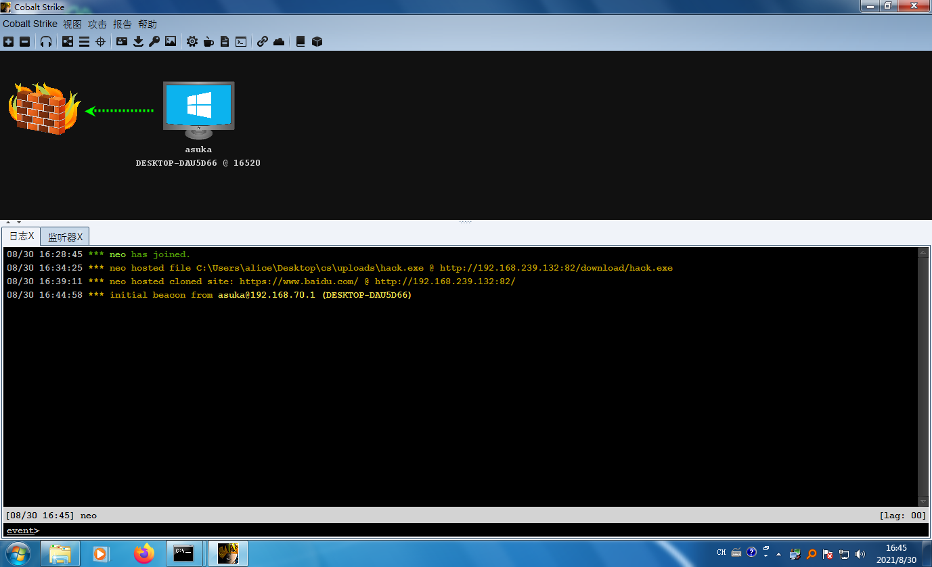Click the event log vertical scrollbar
The width and height of the screenshot is (932, 567).
pos(923,377)
